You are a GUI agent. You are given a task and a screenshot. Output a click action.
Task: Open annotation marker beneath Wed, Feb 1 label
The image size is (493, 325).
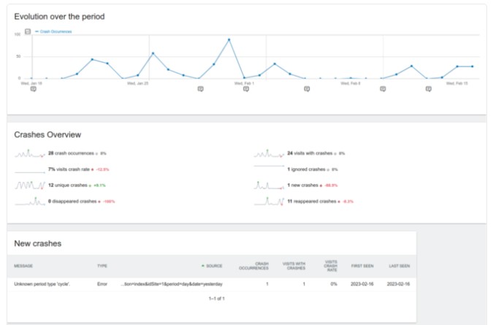246,89
